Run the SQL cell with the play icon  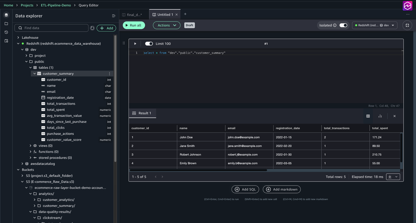[x=135, y=44]
